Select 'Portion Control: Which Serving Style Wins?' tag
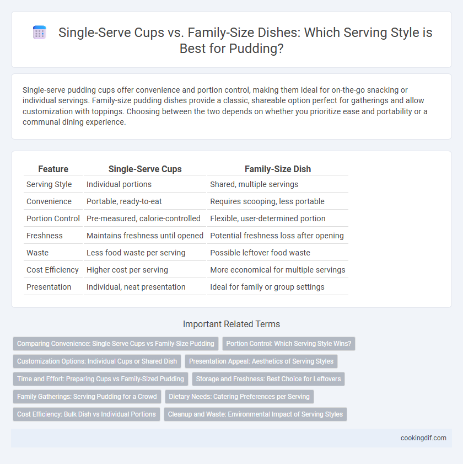The height and width of the screenshot is (464, 463). pos(289,344)
